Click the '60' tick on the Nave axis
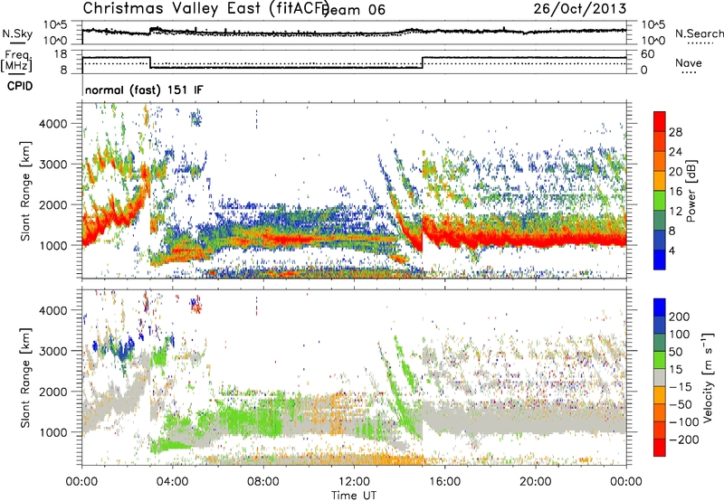The height and width of the screenshot is (501, 724). (x=647, y=54)
